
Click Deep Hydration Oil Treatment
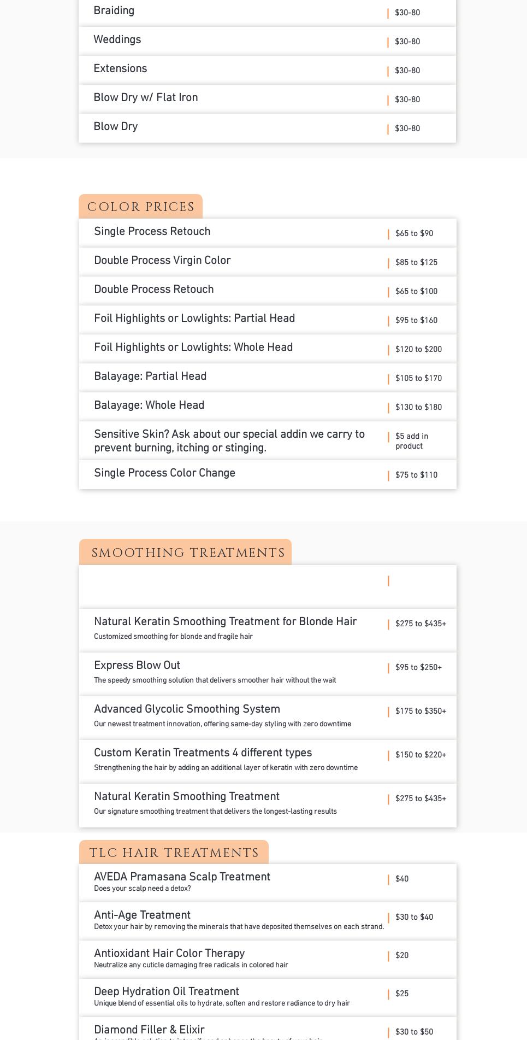pyautogui.click(x=167, y=992)
